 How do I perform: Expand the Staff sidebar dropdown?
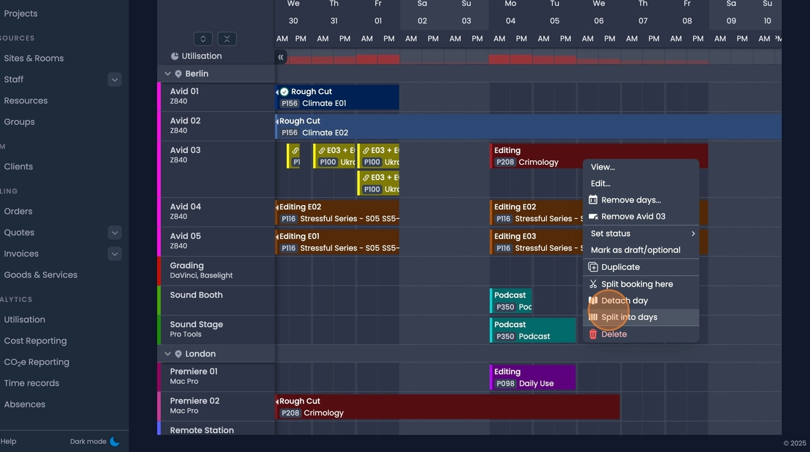point(115,79)
